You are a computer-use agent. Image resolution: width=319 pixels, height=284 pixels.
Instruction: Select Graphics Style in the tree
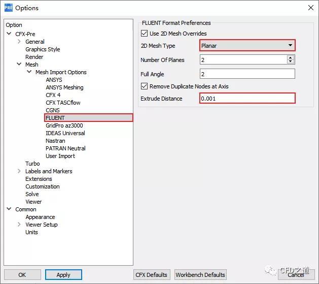click(x=43, y=49)
